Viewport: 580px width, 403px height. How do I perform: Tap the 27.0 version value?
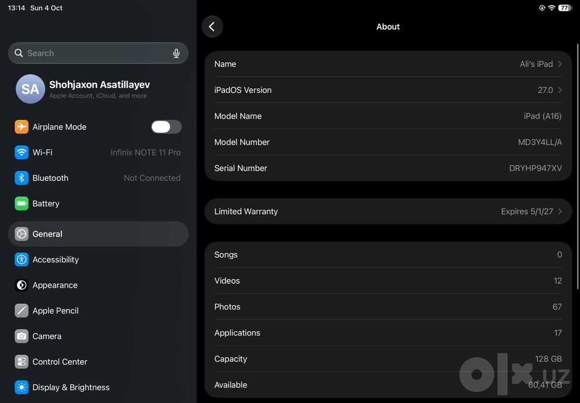point(545,90)
